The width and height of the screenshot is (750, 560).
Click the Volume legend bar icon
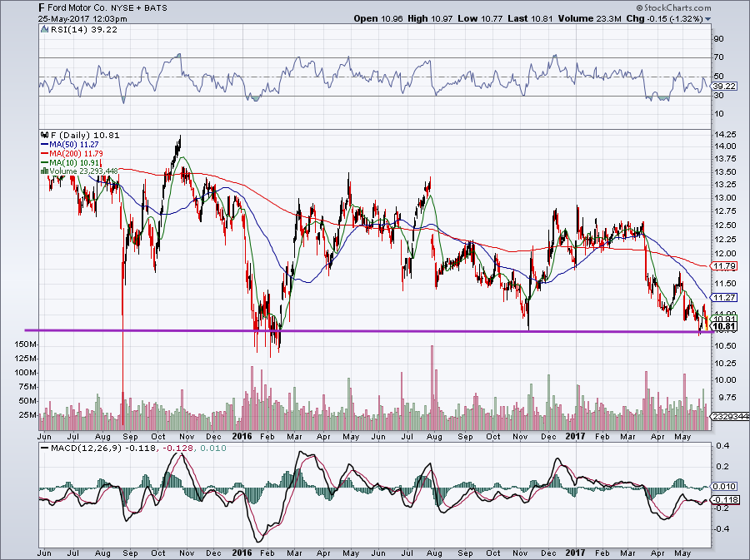44,171
